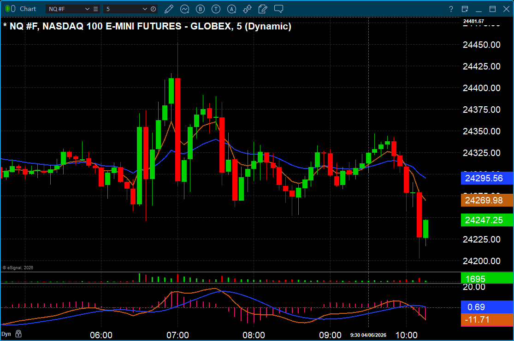The height and width of the screenshot is (341, 514).
Task: Open the help question mark icon
Action: [451, 9]
